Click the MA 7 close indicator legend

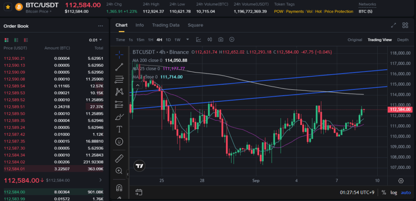coord(158,77)
